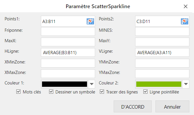Expand the Couleur 2 dropdown arrow

point(186,84)
